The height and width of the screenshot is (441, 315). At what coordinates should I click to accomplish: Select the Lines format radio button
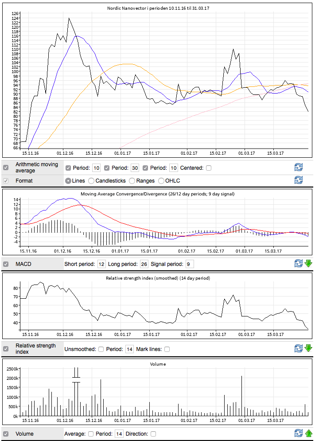click(68, 181)
